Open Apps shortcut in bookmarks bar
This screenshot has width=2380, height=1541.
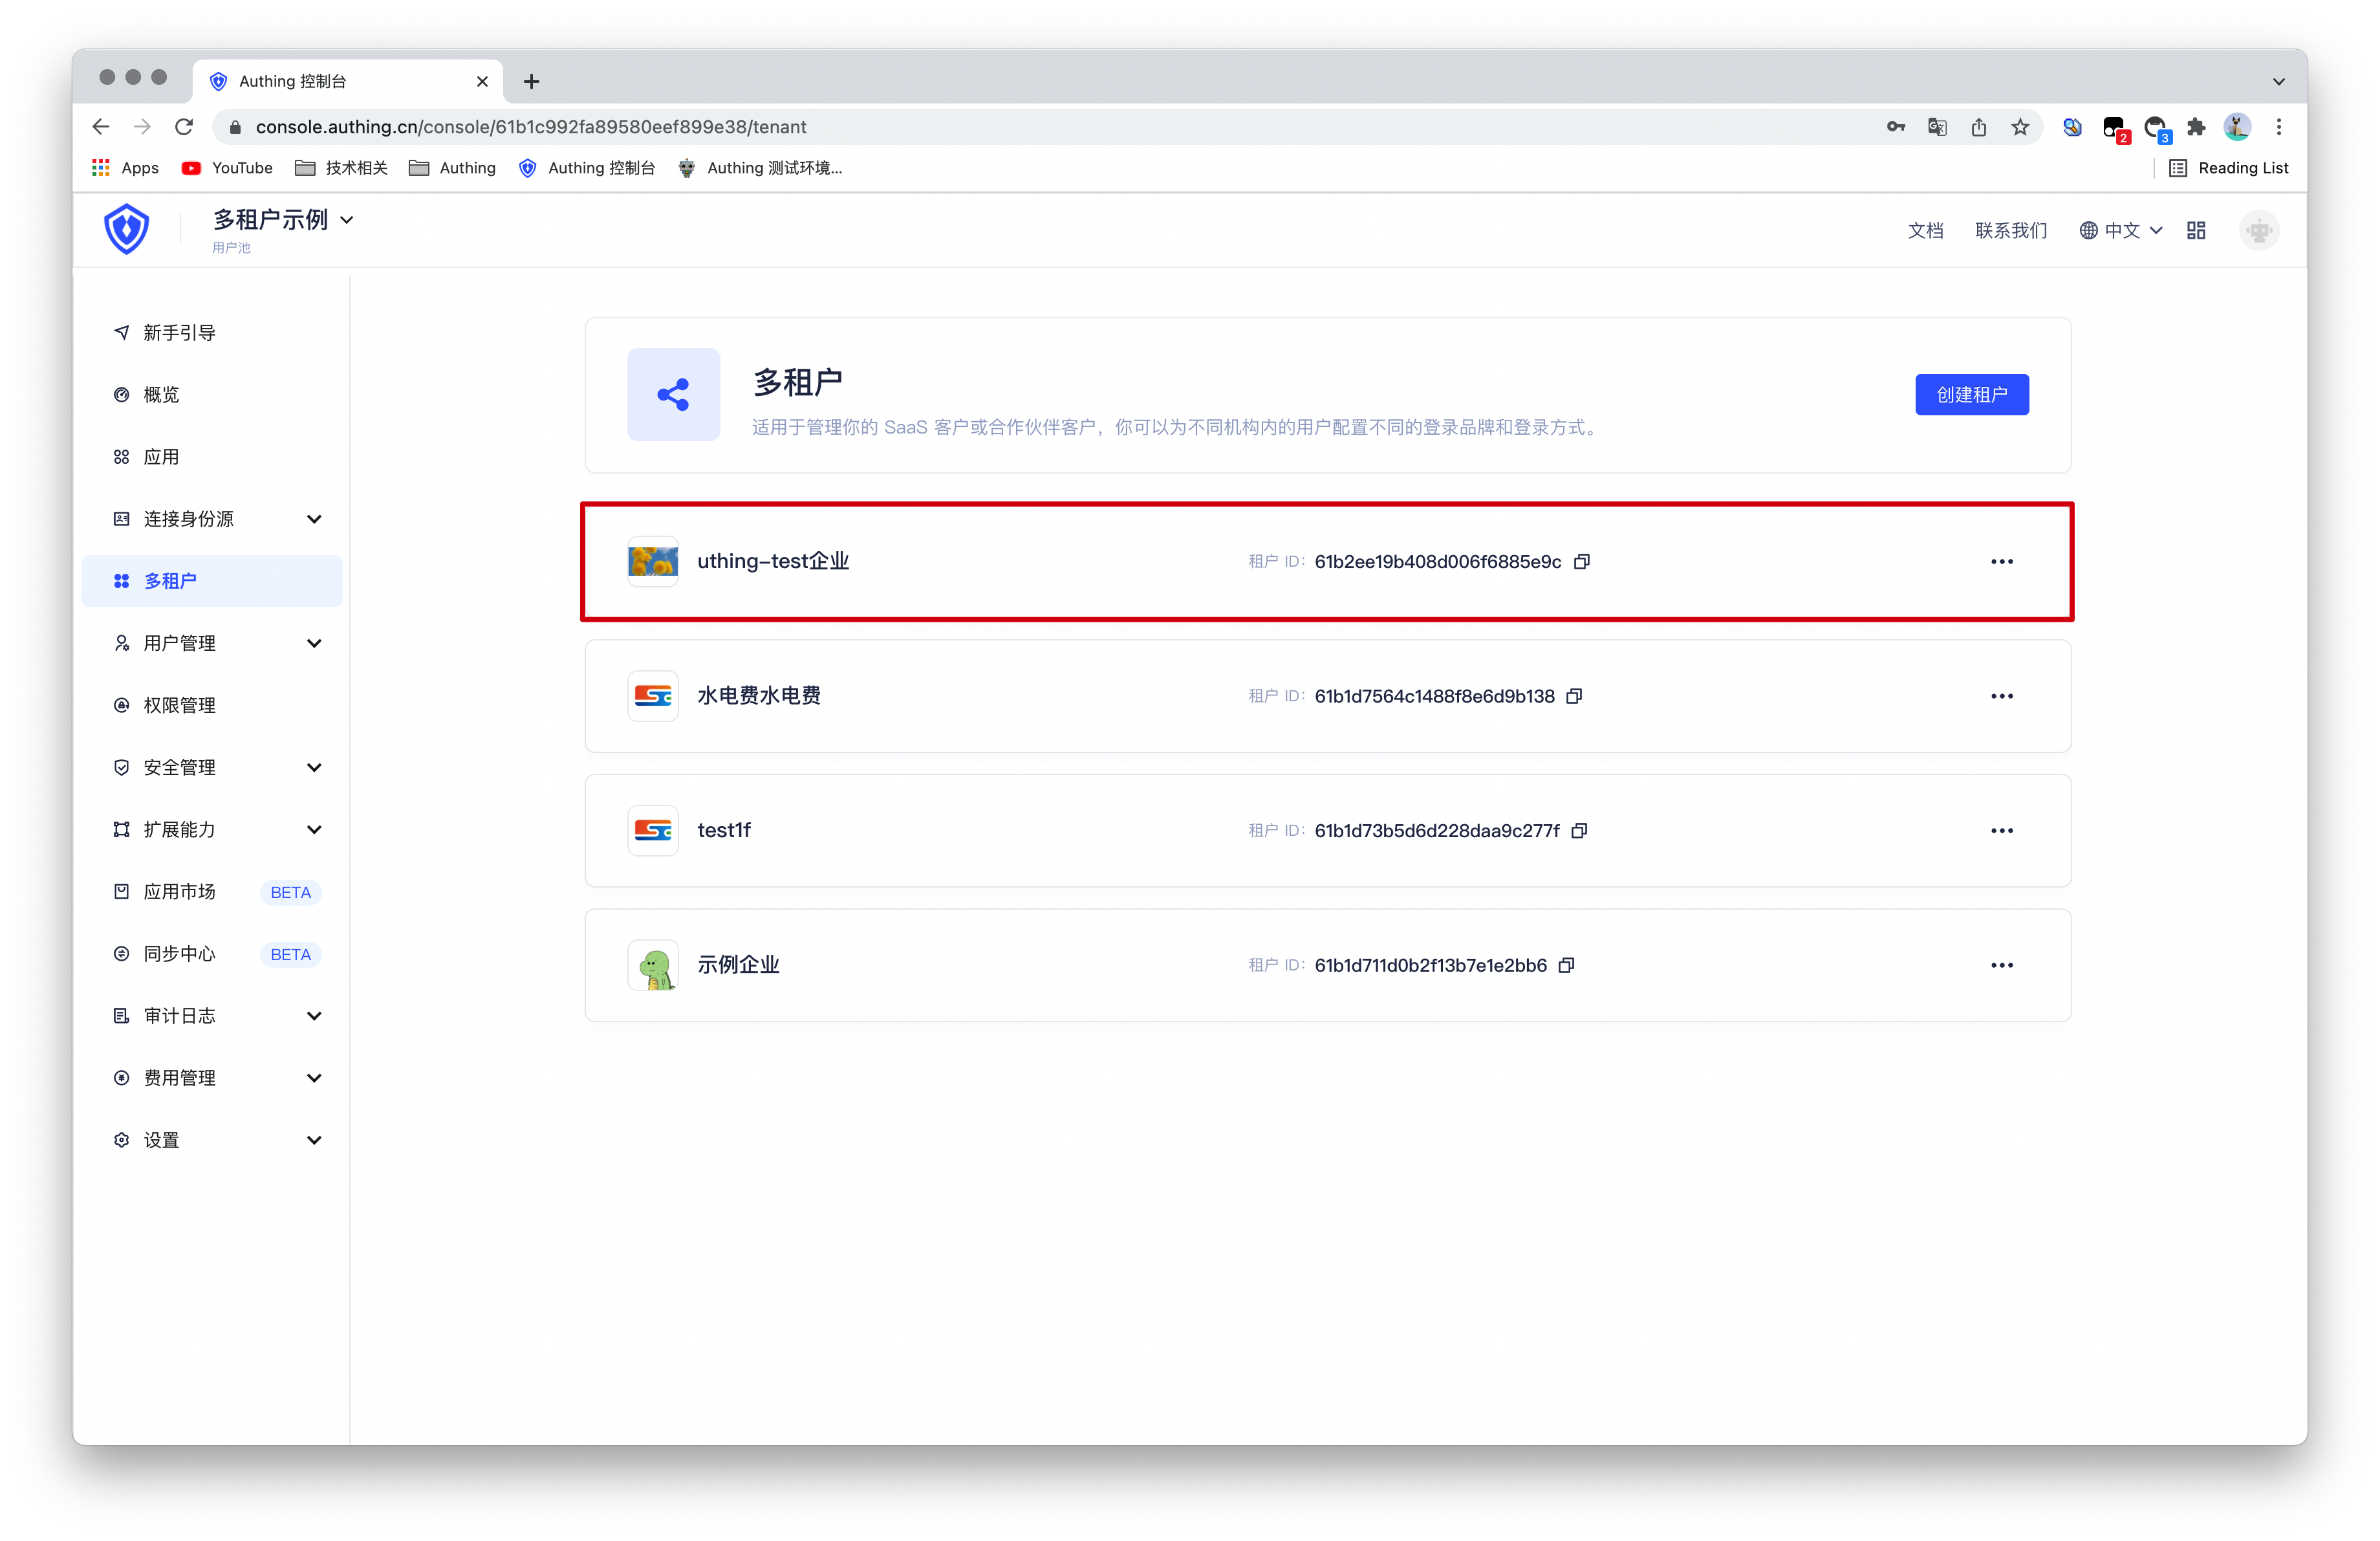click(x=125, y=168)
